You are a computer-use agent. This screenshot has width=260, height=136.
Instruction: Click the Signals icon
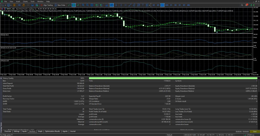[28, 5]
